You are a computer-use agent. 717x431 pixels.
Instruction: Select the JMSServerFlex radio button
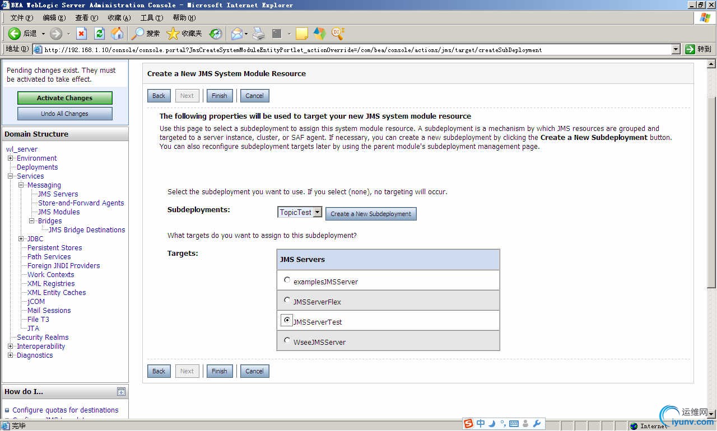287,300
